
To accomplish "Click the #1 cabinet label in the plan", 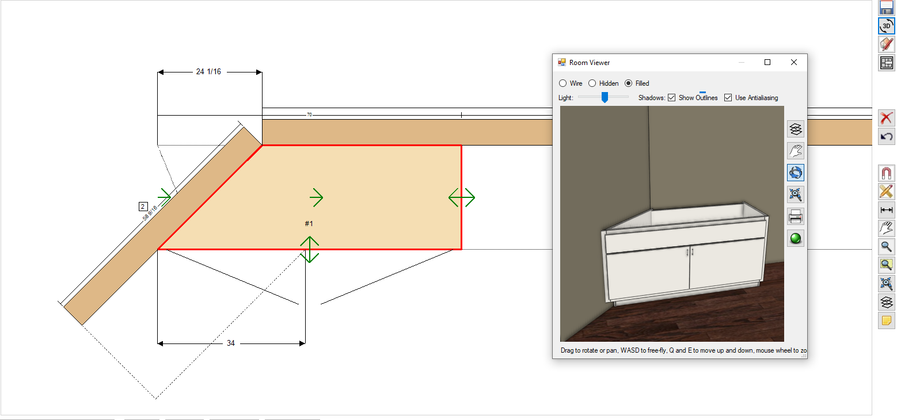I will tap(309, 223).
